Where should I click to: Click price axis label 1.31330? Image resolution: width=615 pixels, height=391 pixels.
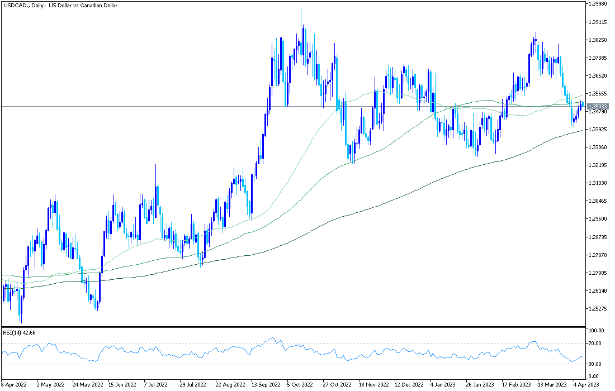(598, 183)
